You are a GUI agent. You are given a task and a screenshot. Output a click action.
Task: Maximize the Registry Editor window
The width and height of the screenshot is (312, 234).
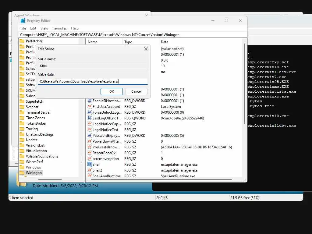pos(226,20)
